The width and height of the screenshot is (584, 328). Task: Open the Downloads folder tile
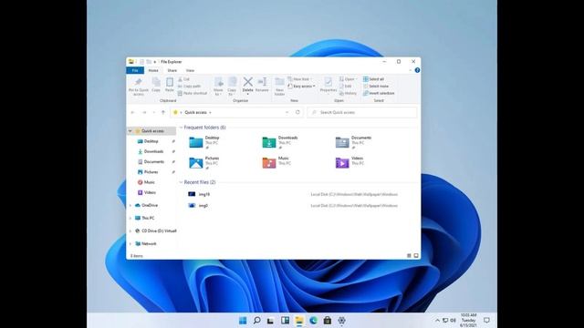point(280,142)
